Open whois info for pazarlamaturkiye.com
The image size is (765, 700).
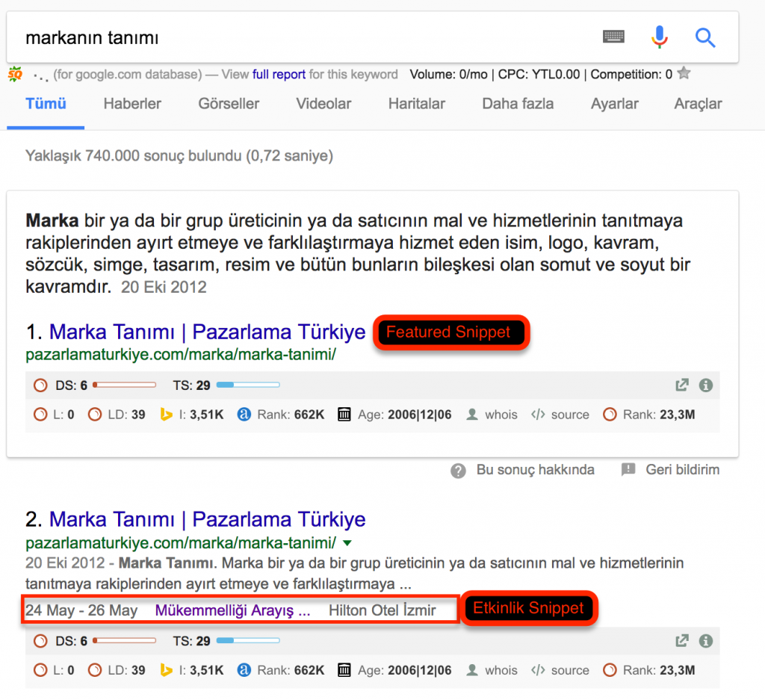click(x=492, y=414)
